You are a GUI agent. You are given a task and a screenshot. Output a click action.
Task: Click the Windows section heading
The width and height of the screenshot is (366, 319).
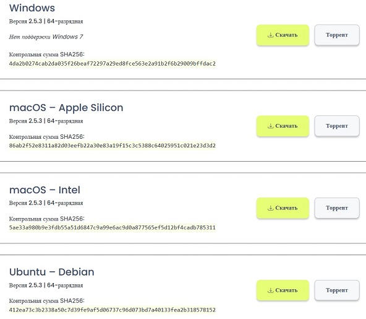click(x=32, y=8)
